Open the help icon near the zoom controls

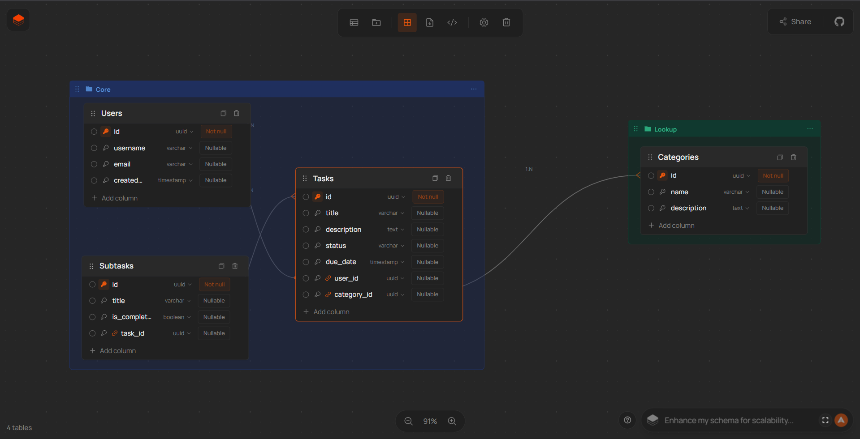point(627,420)
